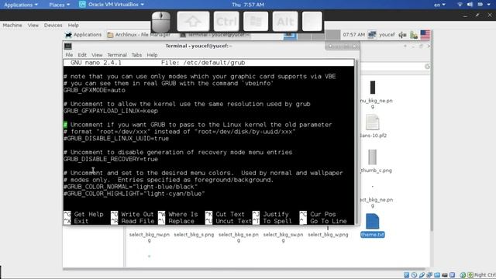The width and height of the screenshot is (496, 279).
Task: Click the youcef user name in guest panel
Action: click(x=387, y=35)
